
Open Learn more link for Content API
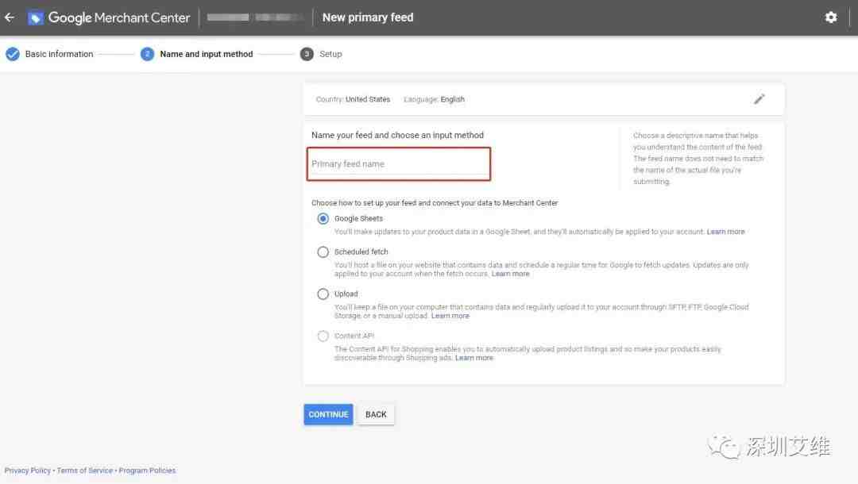(474, 358)
